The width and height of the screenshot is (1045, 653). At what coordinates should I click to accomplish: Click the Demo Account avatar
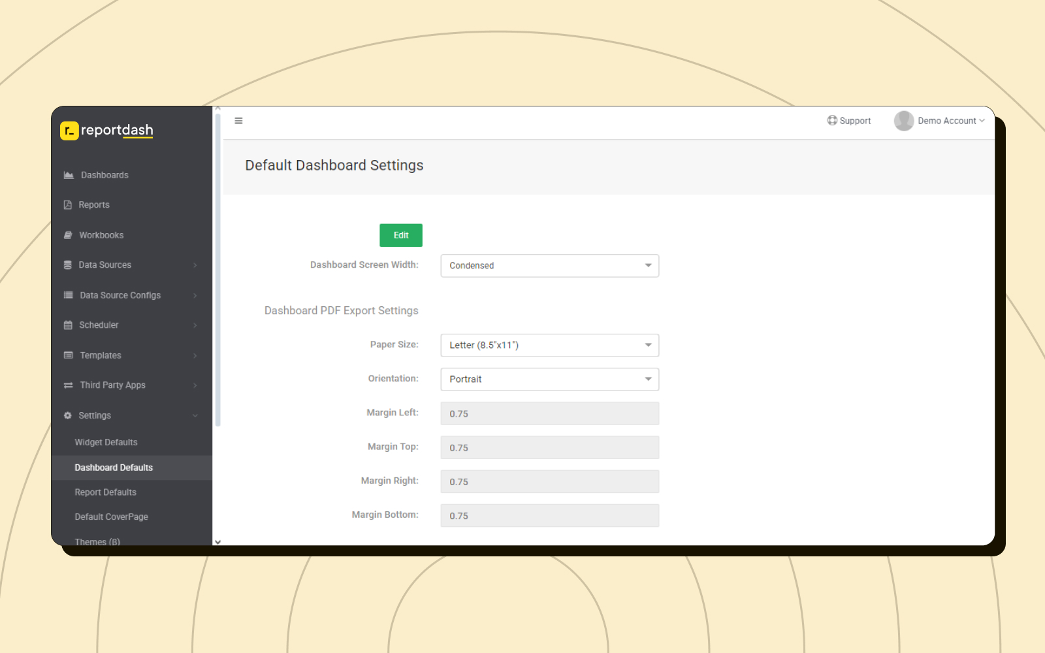(x=904, y=121)
